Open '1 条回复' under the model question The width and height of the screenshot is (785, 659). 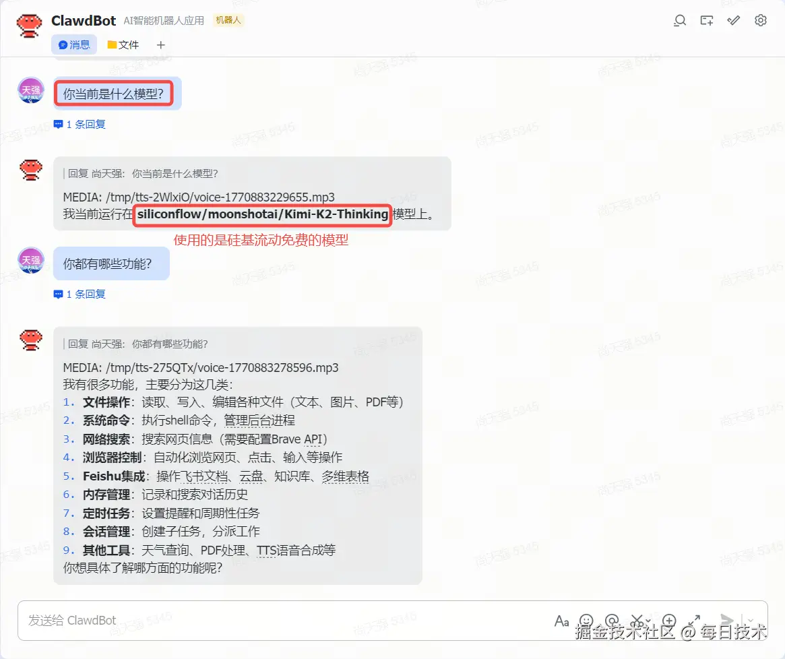coord(86,124)
